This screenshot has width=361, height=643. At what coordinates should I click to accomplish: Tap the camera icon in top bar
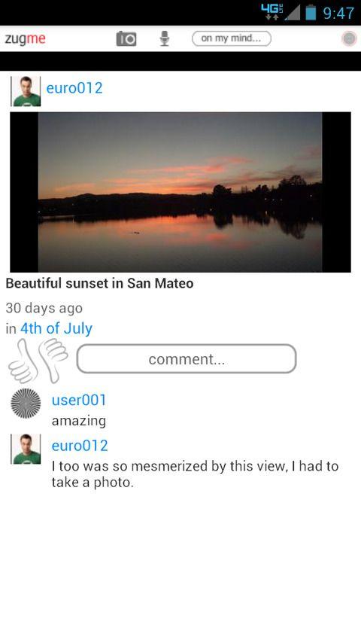coord(126,39)
